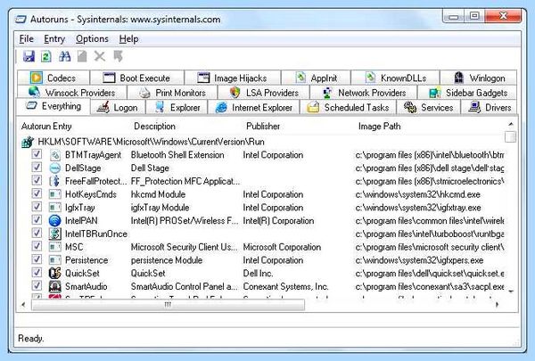Image resolution: width=535 pixels, height=361 pixels.
Task: Click the Save toolbar icon
Action: click(29, 56)
